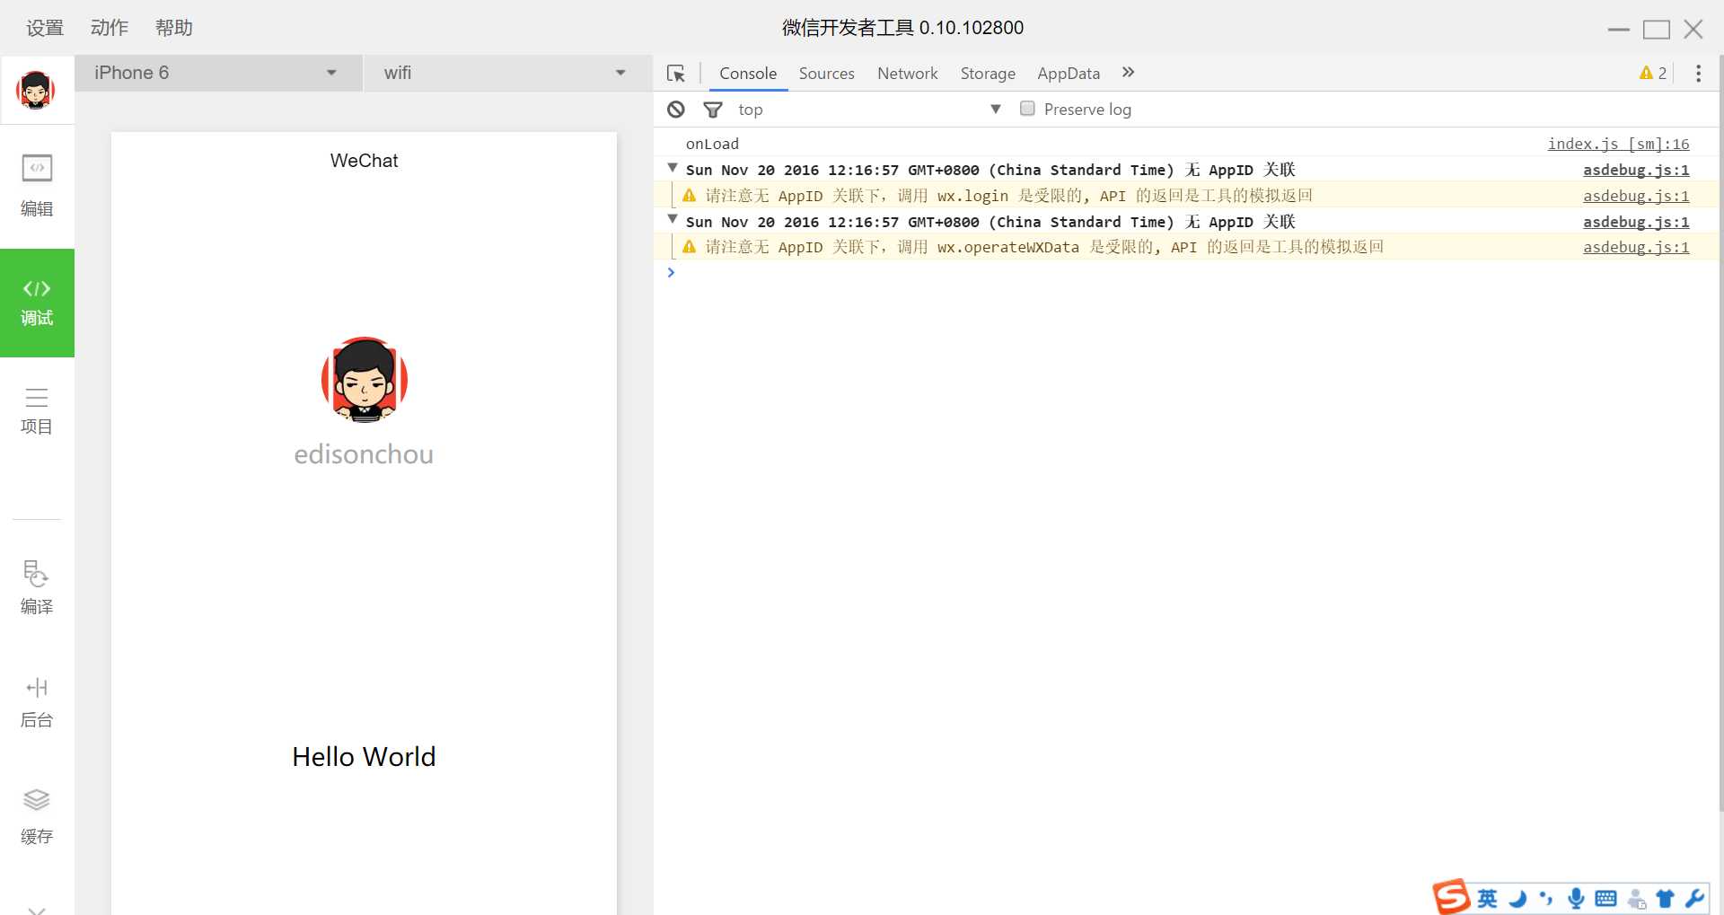Open the devtools three-dot menu

pyautogui.click(x=1698, y=74)
